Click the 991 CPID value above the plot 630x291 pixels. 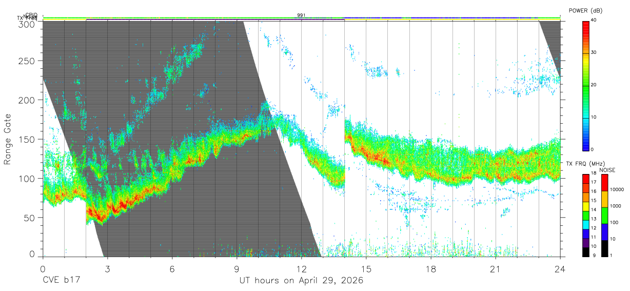pos(301,15)
